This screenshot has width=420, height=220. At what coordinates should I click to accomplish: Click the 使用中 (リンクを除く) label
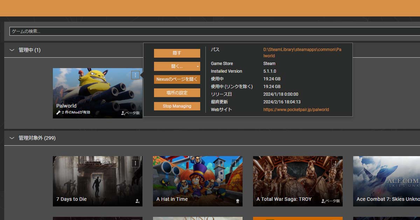(x=232, y=87)
